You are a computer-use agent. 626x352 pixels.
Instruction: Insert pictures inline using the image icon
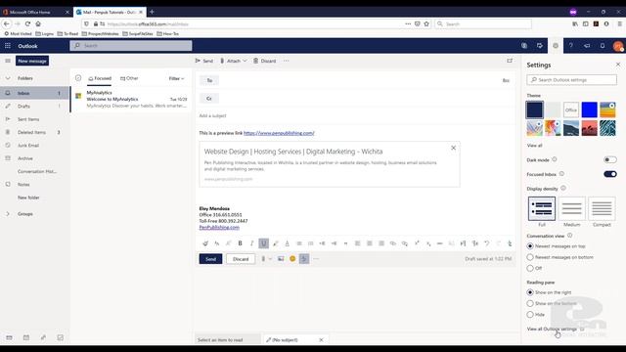(x=281, y=258)
